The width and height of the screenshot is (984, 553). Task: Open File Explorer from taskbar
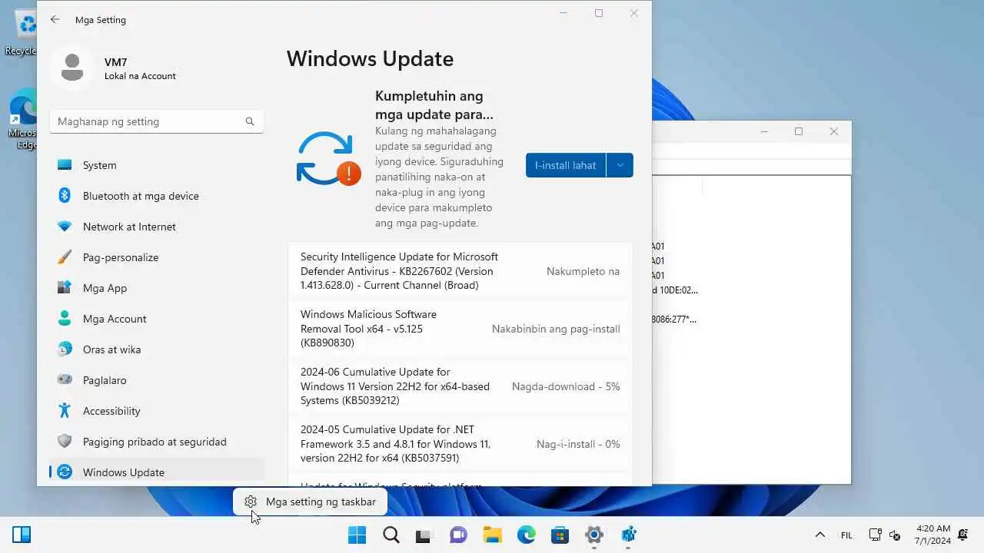click(x=492, y=535)
